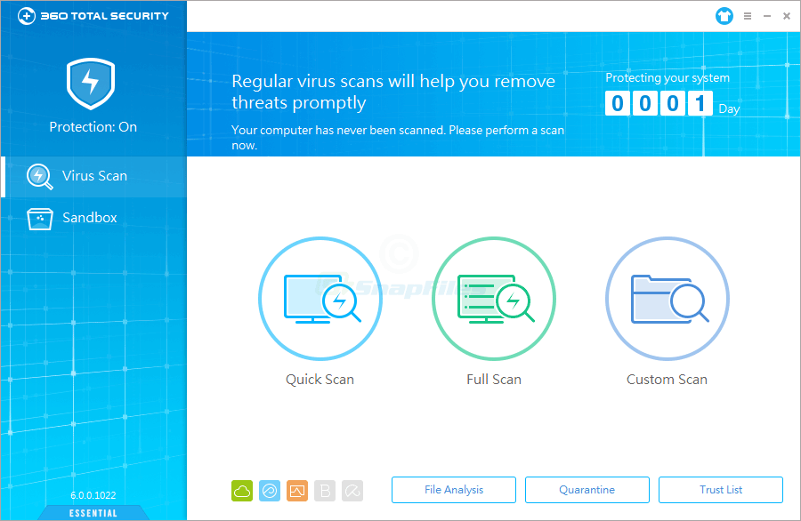Viewport: 801px width, 521px height.
Task: Click the Sandbox box icon
Action: click(39, 217)
